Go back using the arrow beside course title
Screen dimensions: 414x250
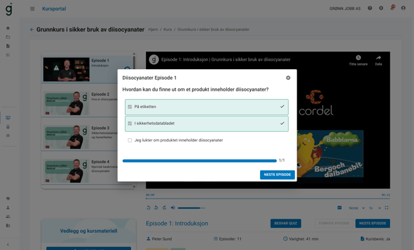coord(32,30)
